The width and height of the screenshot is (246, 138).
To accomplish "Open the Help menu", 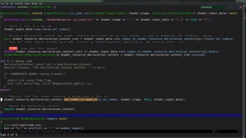I will pos(41,3).
